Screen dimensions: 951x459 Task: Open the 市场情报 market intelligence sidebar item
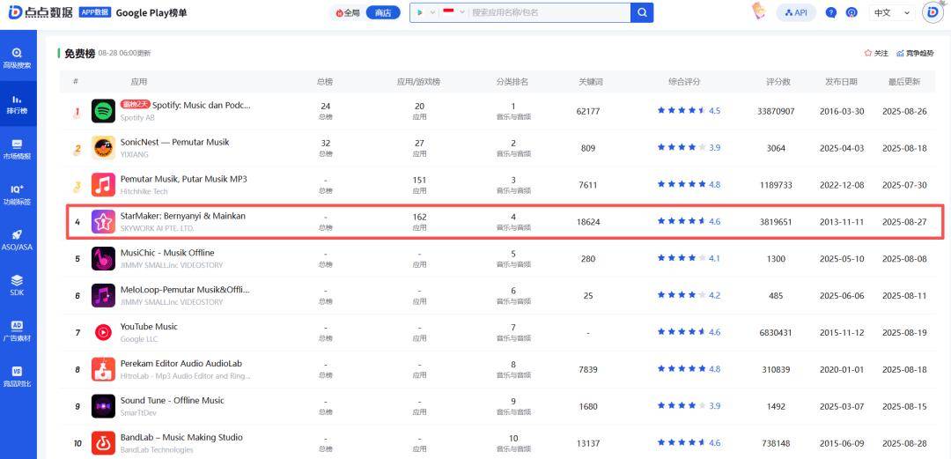click(x=17, y=150)
